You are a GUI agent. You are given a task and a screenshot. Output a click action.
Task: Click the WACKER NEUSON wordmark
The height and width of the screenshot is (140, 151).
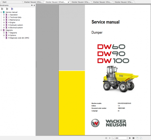(x=116, y=123)
